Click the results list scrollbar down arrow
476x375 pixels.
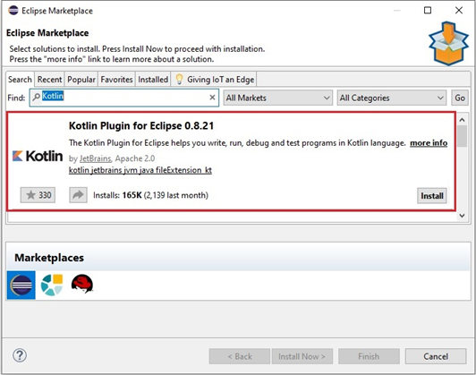(462, 216)
